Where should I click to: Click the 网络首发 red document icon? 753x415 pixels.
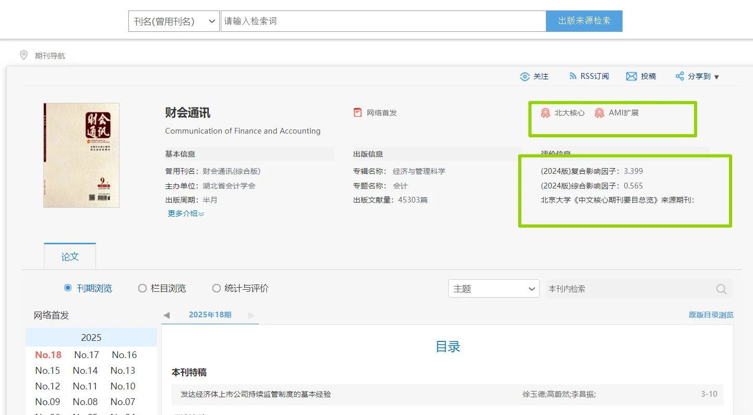(357, 112)
